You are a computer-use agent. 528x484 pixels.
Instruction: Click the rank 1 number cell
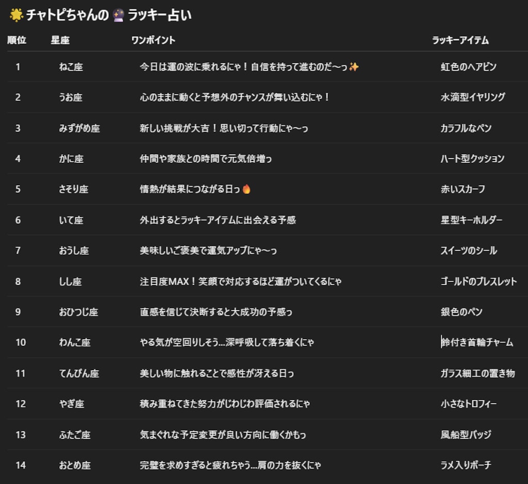point(17,67)
